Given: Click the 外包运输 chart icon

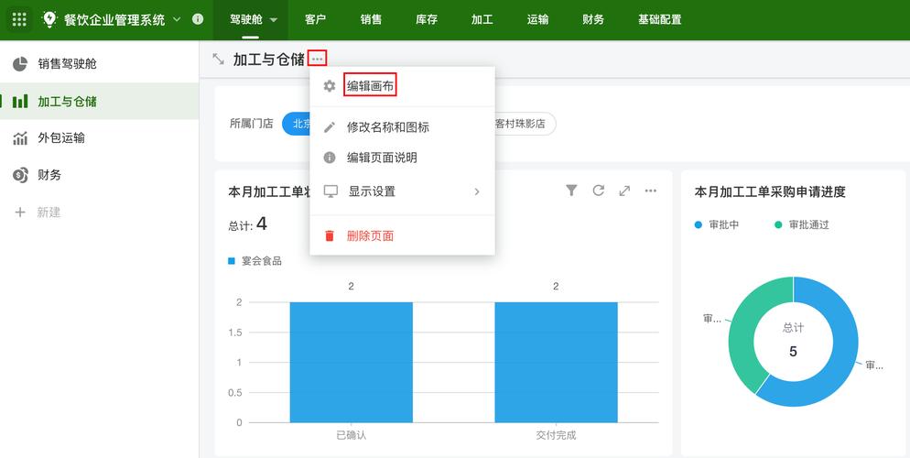Looking at the screenshot, I should point(20,138).
